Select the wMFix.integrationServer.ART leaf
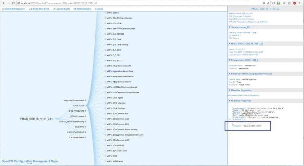The image size is (304, 166). pyautogui.click(x=119, y=66)
